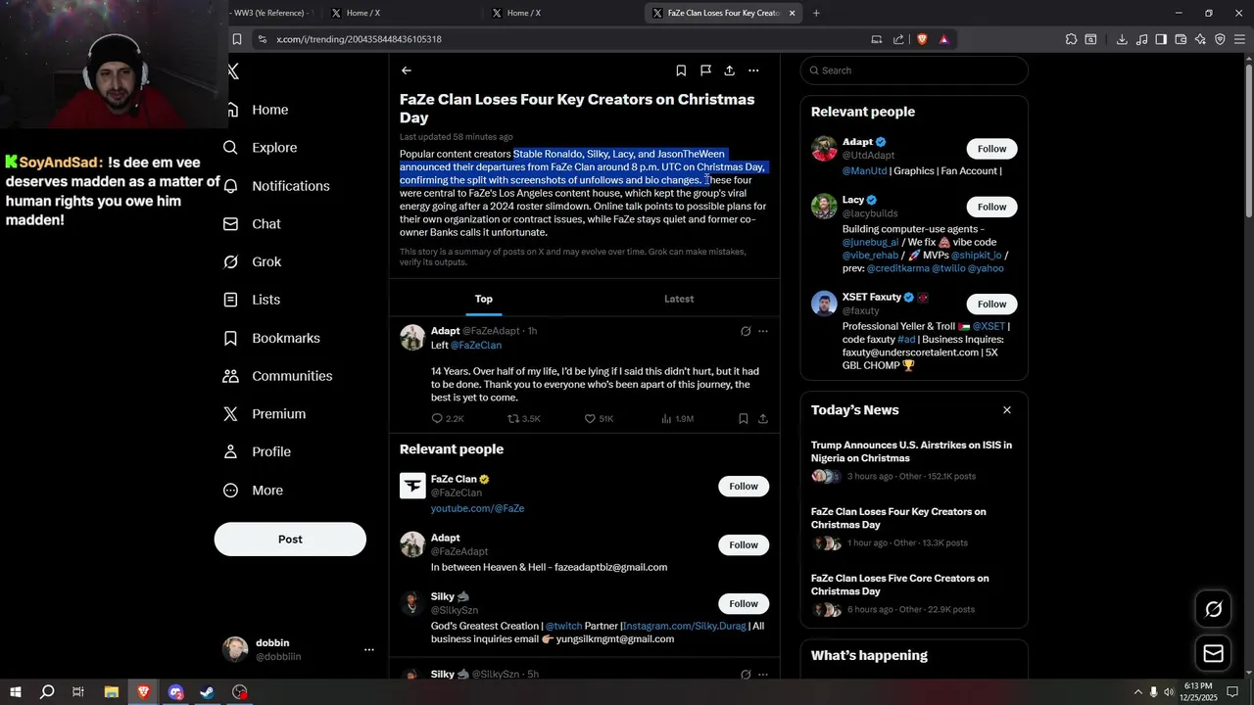Close the Today's News panel
The height and width of the screenshot is (705, 1254).
point(1006,410)
